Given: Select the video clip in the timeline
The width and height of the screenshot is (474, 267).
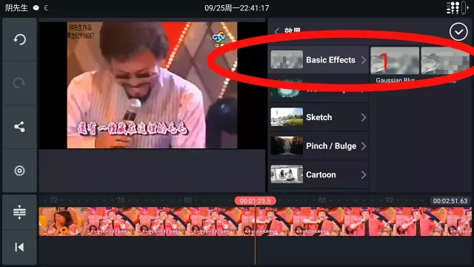Looking at the screenshot, I should tap(255, 221).
